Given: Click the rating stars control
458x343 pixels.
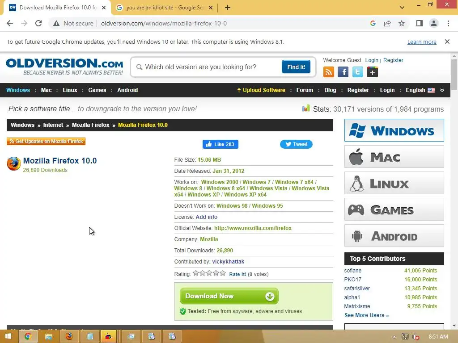Looking at the screenshot, I should tap(209, 273).
